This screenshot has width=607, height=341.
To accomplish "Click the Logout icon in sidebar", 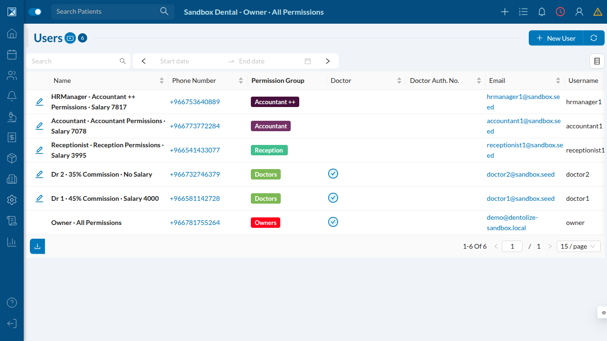I will (12, 323).
